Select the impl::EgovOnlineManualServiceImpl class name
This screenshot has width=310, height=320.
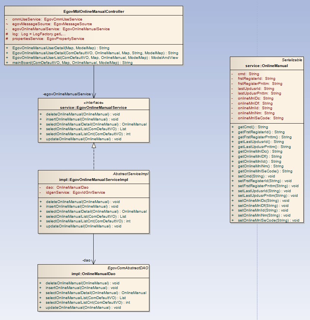tap(93, 179)
